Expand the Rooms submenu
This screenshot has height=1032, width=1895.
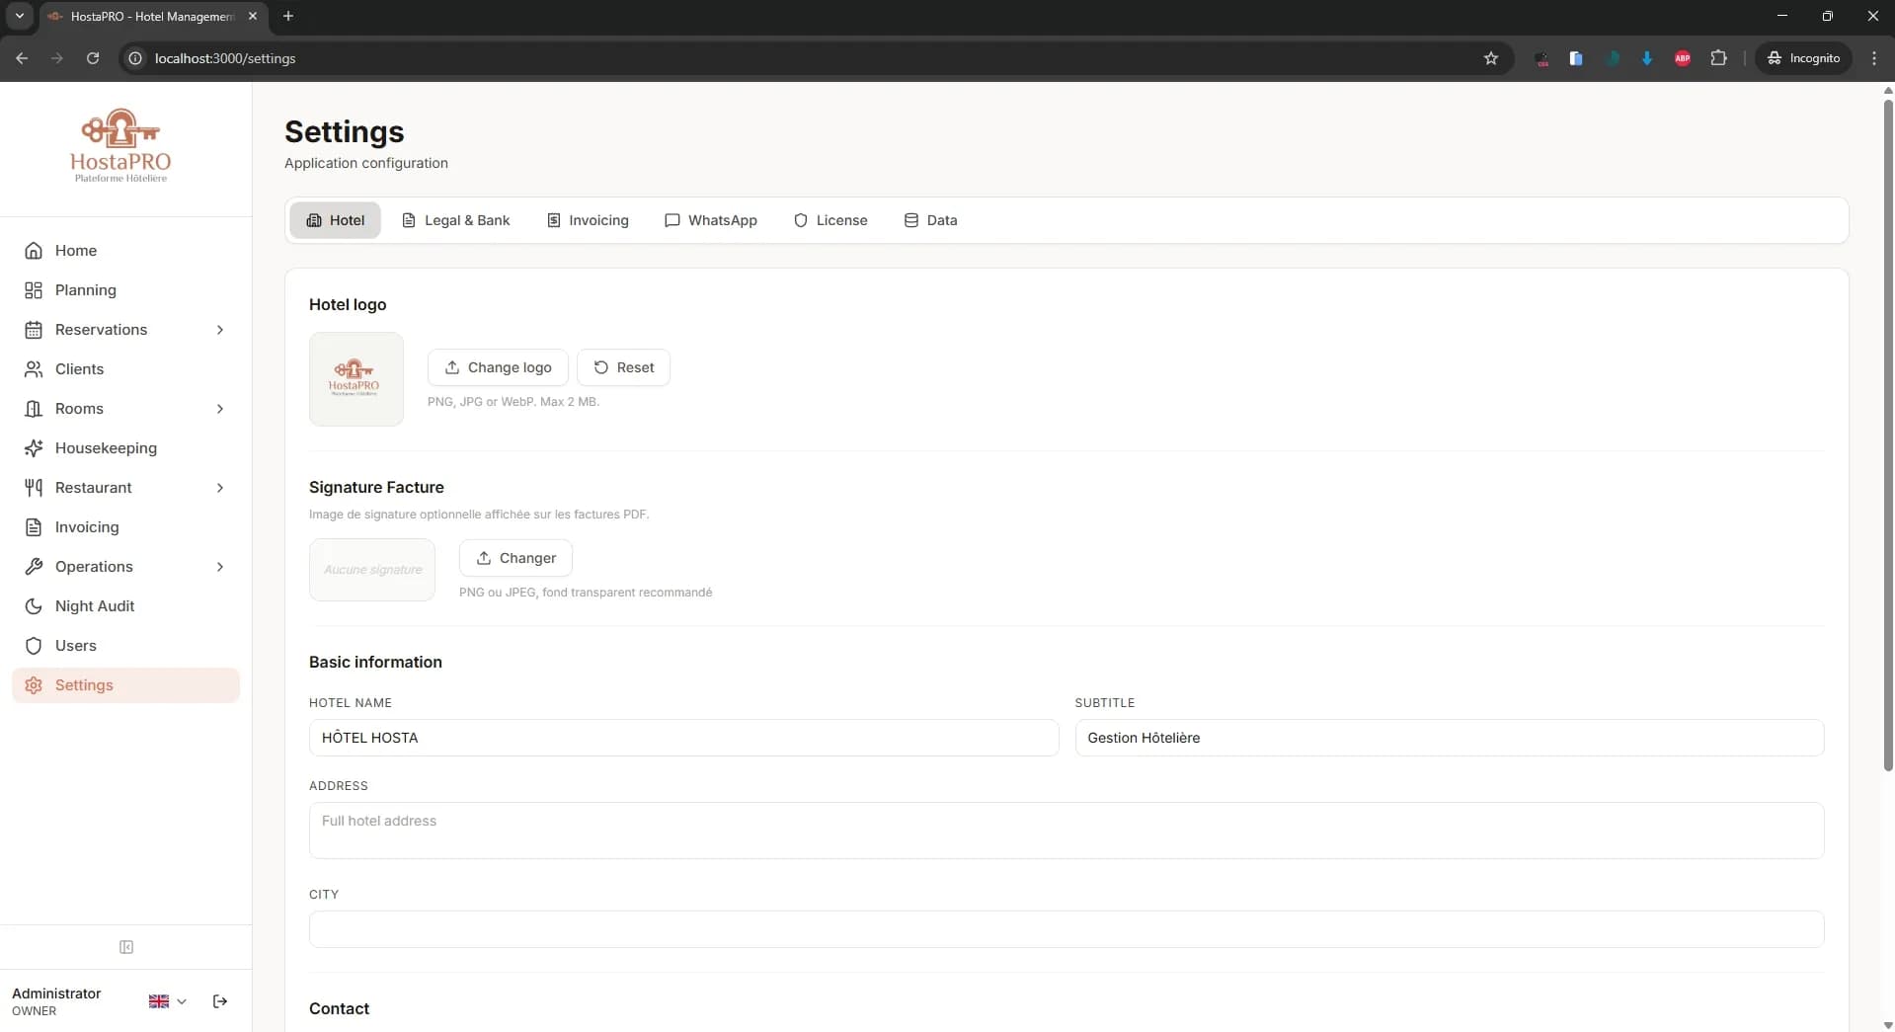tap(220, 408)
